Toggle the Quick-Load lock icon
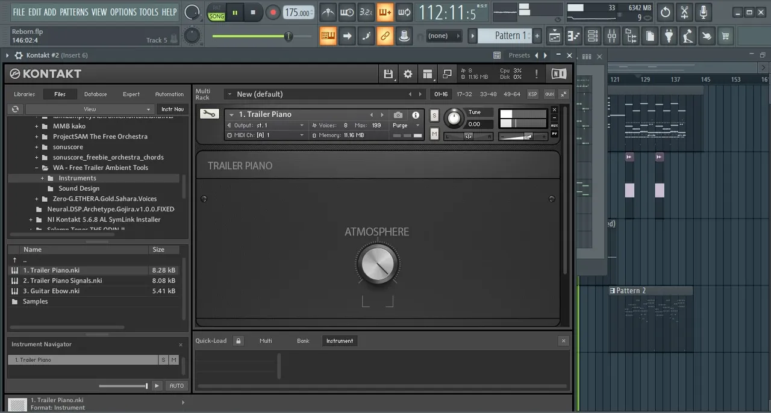 [239, 341]
